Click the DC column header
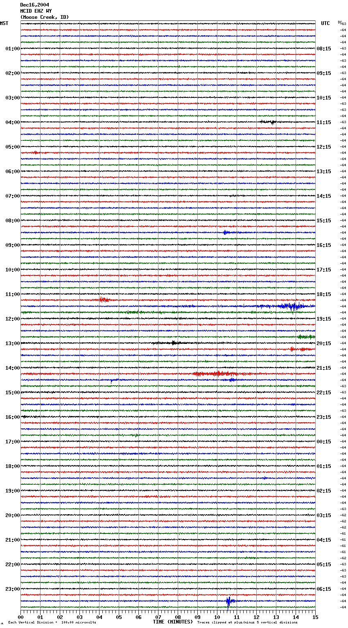348x628 pixels. click(340, 22)
